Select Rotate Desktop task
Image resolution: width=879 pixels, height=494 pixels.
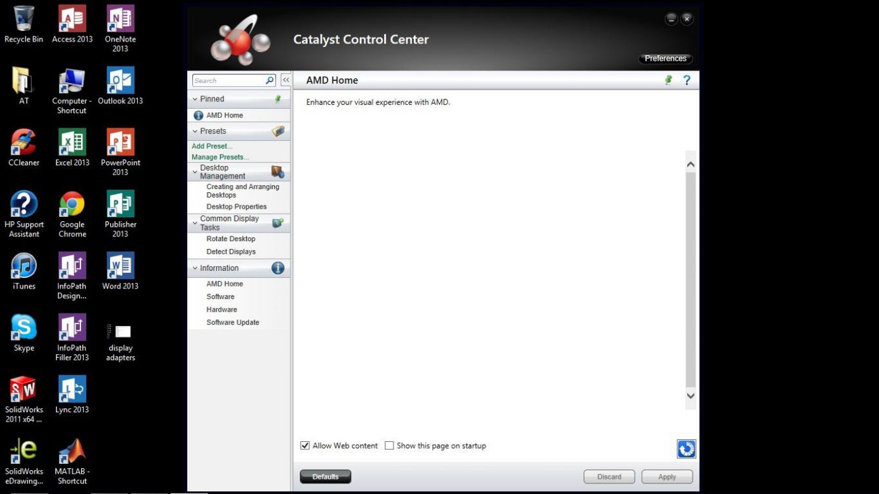231,239
